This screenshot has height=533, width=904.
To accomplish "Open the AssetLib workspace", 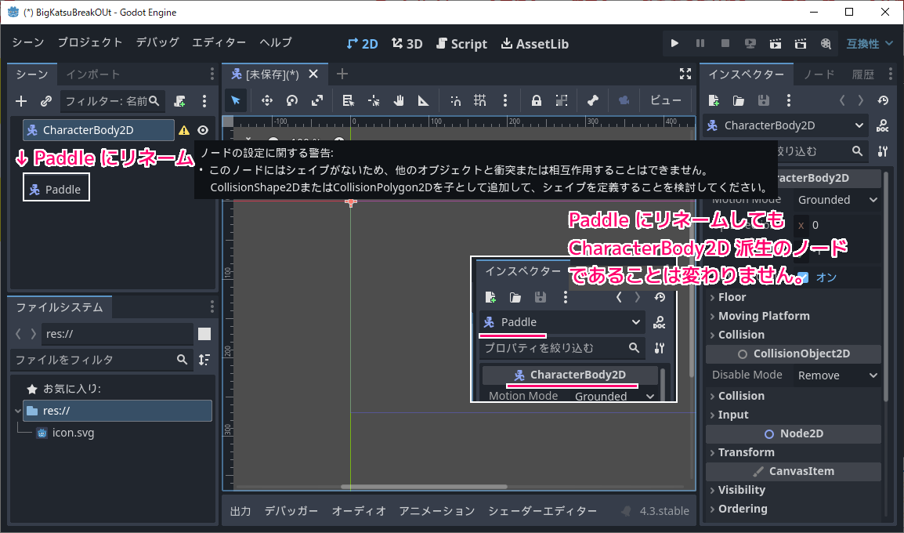I will tap(535, 44).
